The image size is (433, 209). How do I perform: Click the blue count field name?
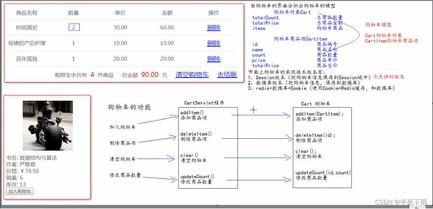(259, 55)
